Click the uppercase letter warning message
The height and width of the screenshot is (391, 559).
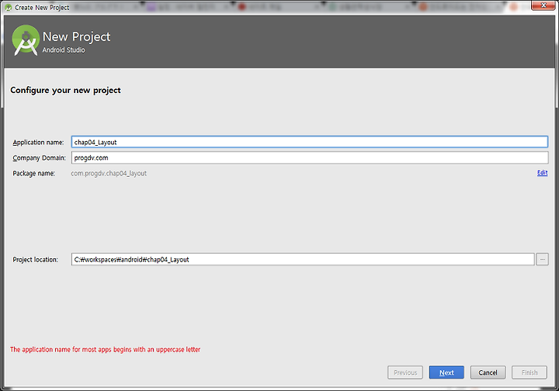(x=105, y=349)
